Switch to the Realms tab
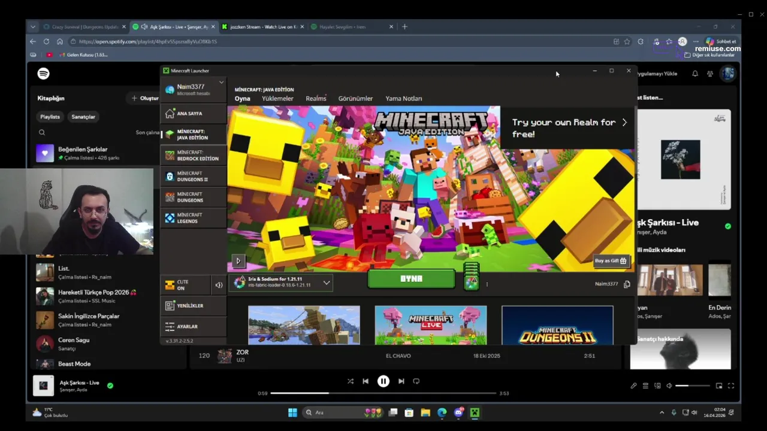This screenshot has height=431, width=767. point(316,98)
